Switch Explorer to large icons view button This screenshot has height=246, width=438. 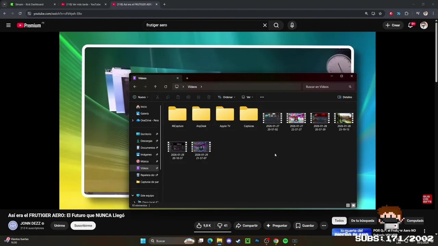[353, 205]
